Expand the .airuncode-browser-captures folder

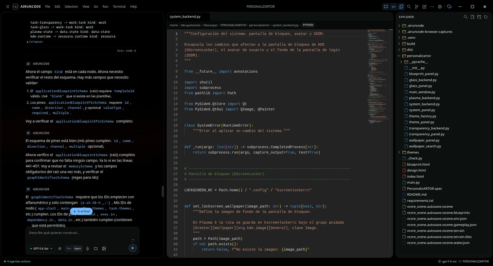pos(399,32)
